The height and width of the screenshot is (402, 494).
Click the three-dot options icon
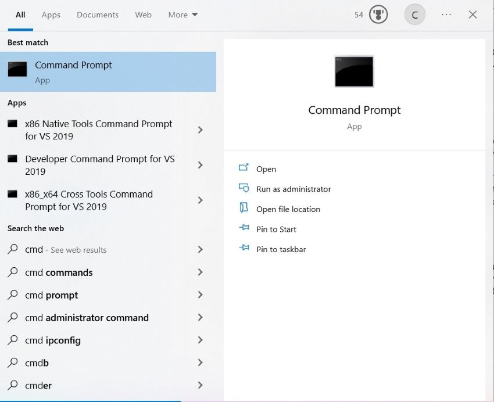tap(446, 15)
